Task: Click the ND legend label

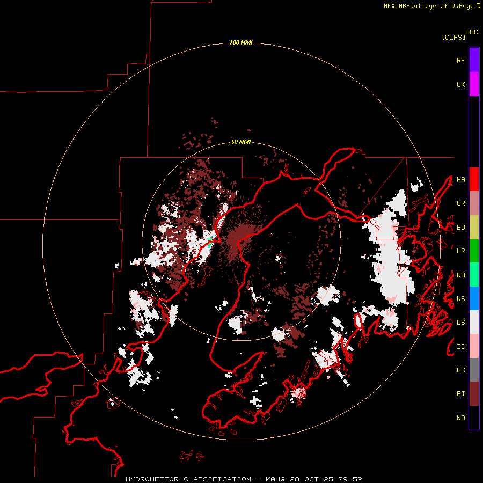Action: tap(460, 418)
